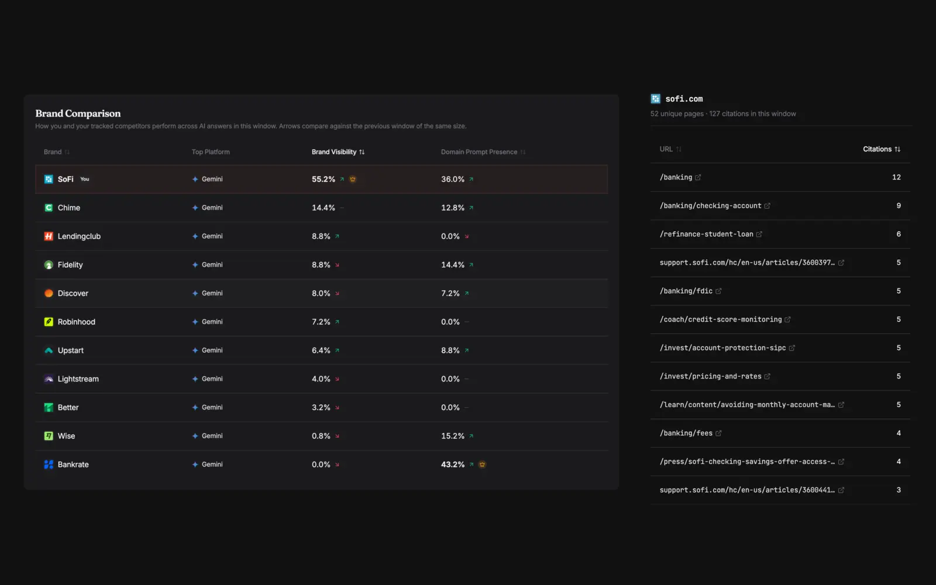This screenshot has height=585, width=936.
Task: Open the /banking/fees link
Action: point(686,433)
